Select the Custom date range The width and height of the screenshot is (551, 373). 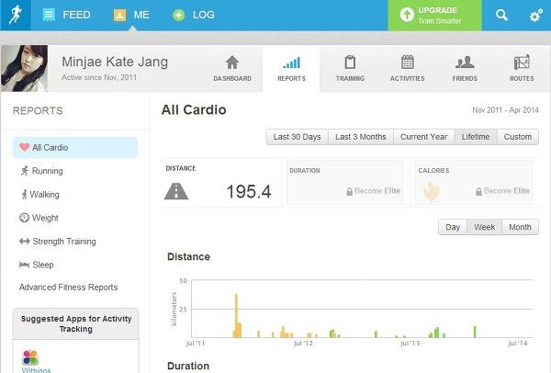pyautogui.click(x=518, y=137)
